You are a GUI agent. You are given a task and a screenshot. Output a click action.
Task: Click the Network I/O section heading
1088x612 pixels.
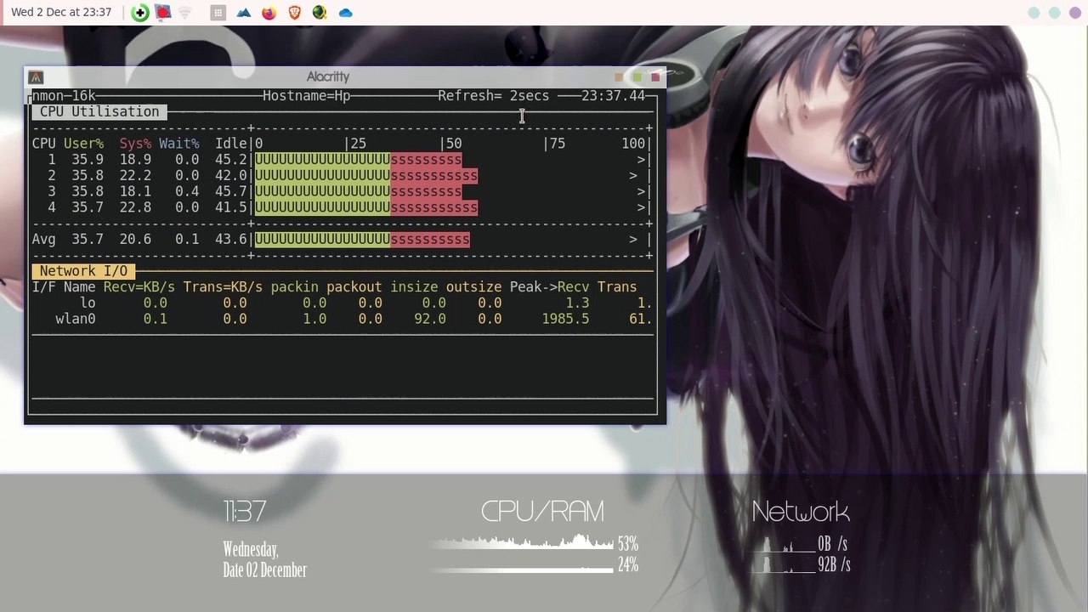pos(83,271)
